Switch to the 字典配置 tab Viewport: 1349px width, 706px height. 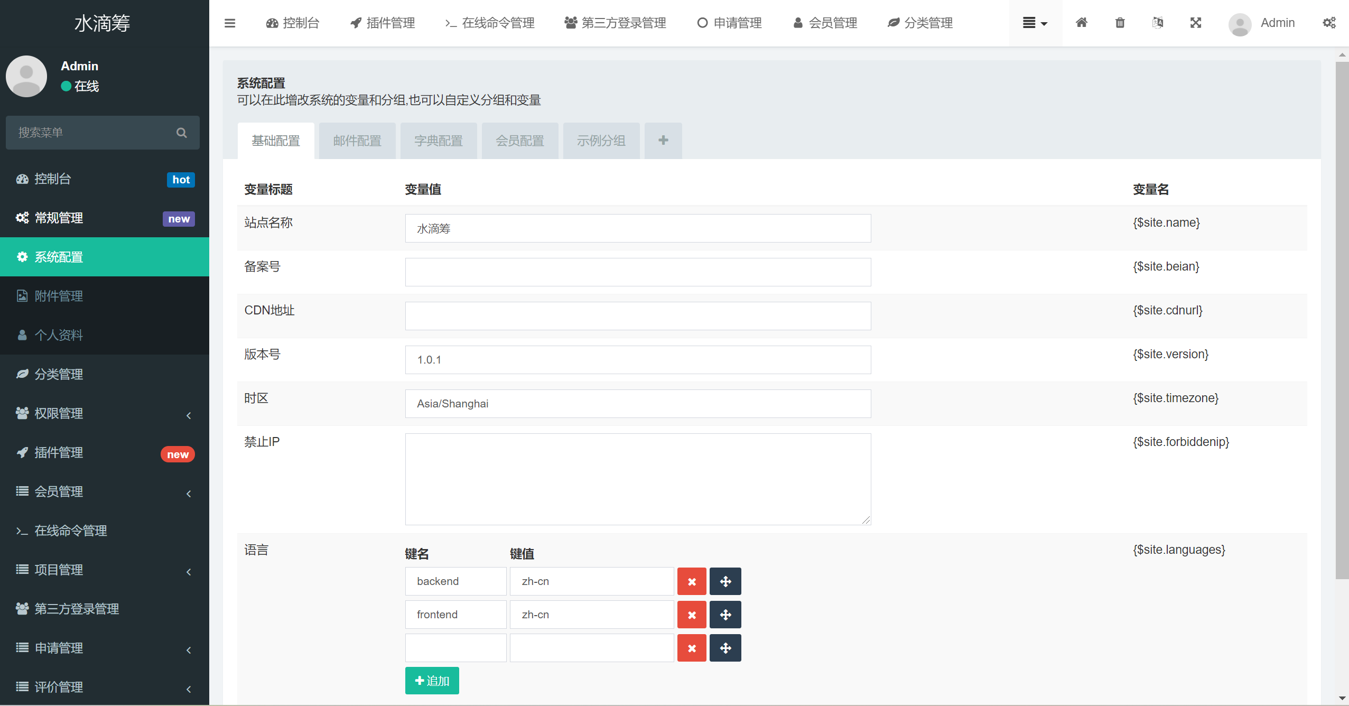(x=439, y=141)
